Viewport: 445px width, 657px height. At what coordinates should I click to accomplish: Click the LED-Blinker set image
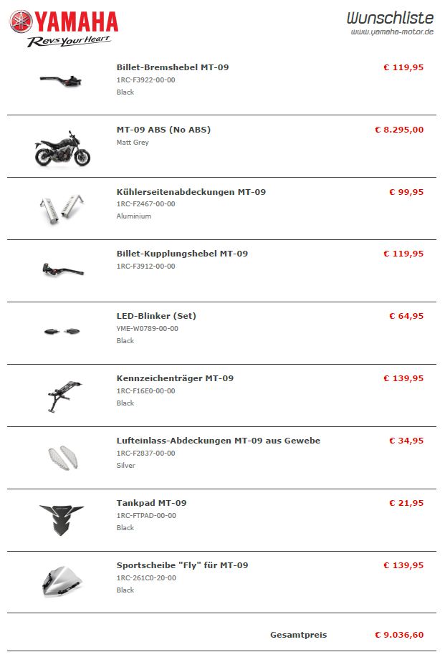pos(62,331)
